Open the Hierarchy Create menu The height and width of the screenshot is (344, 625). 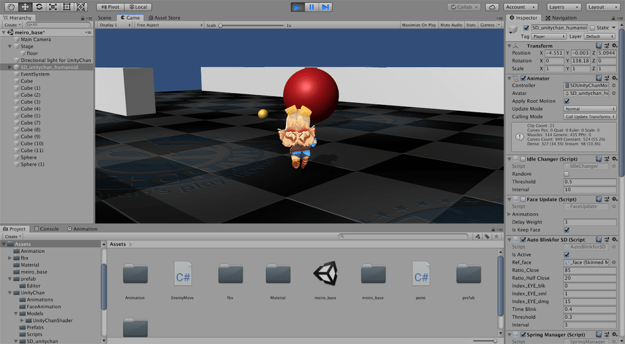point(13,25)
